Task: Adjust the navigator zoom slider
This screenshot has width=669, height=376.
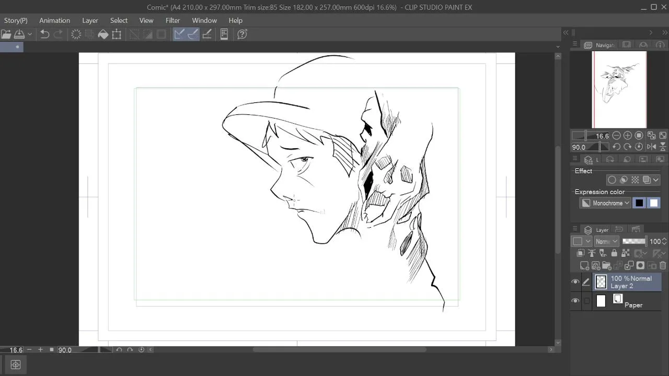Action: pos(591,136)
